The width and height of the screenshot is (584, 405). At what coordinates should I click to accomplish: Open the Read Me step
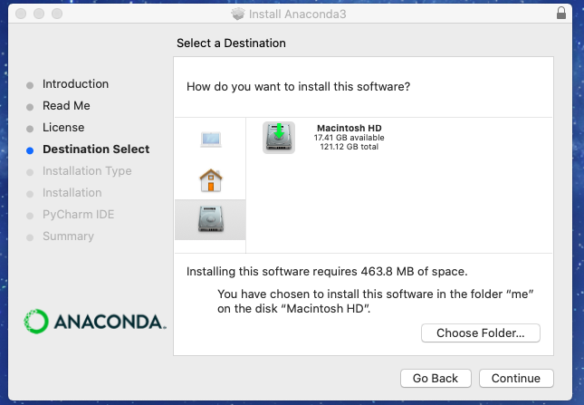pos(66,106)
